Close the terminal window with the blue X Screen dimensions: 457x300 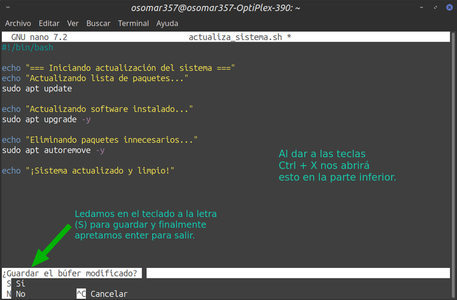(x=449, y=7)
